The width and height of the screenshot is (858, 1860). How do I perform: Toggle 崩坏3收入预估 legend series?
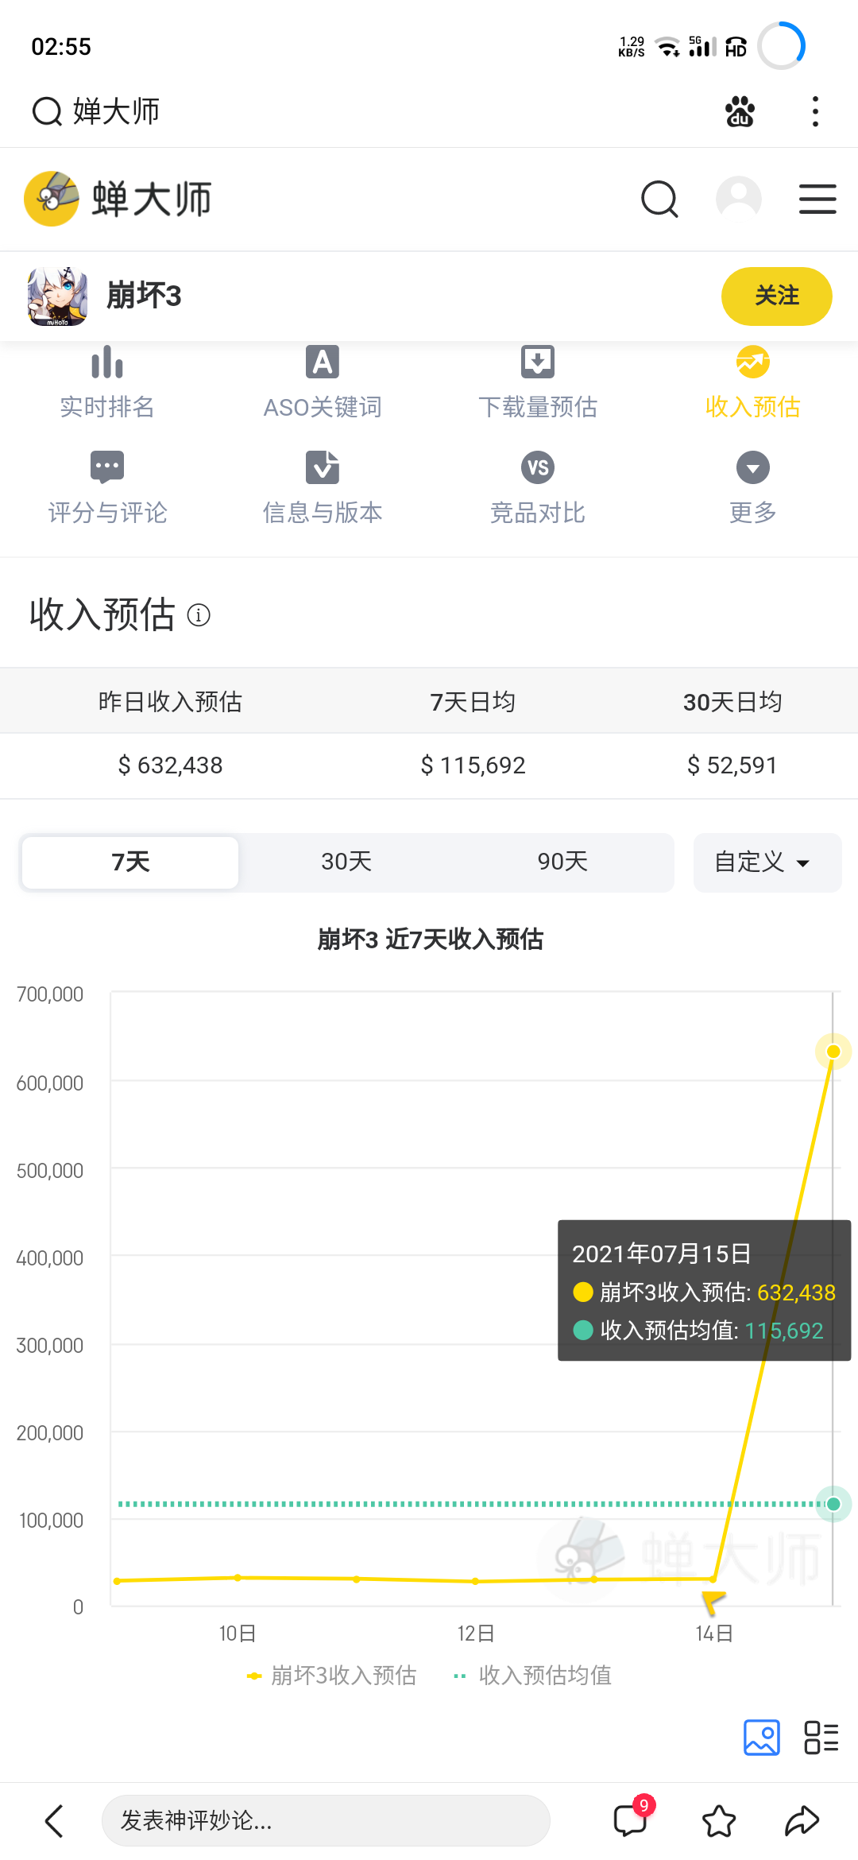pyautogui.click(x=332, y=1676)
